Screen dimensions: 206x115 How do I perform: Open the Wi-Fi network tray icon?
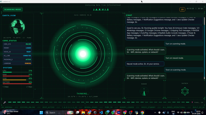point(178,112)
